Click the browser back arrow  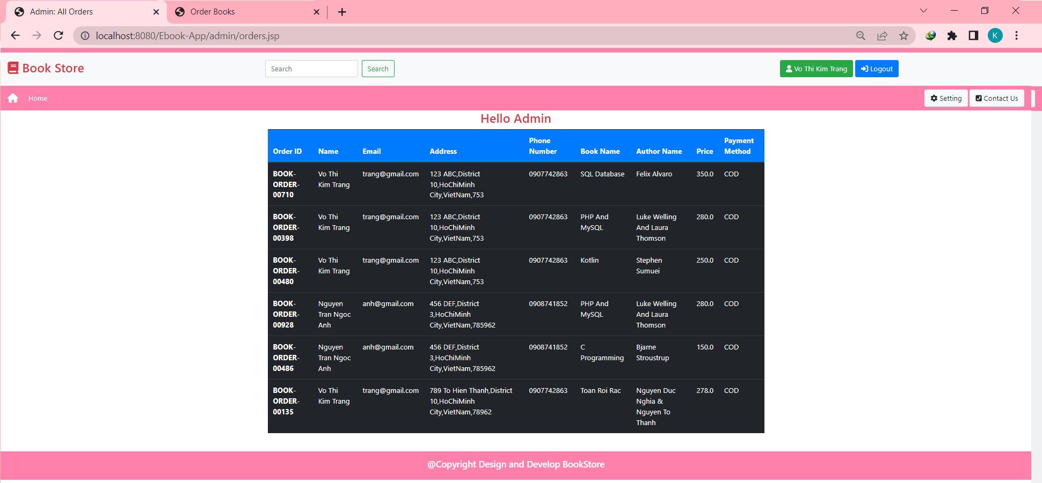(15, 35)
